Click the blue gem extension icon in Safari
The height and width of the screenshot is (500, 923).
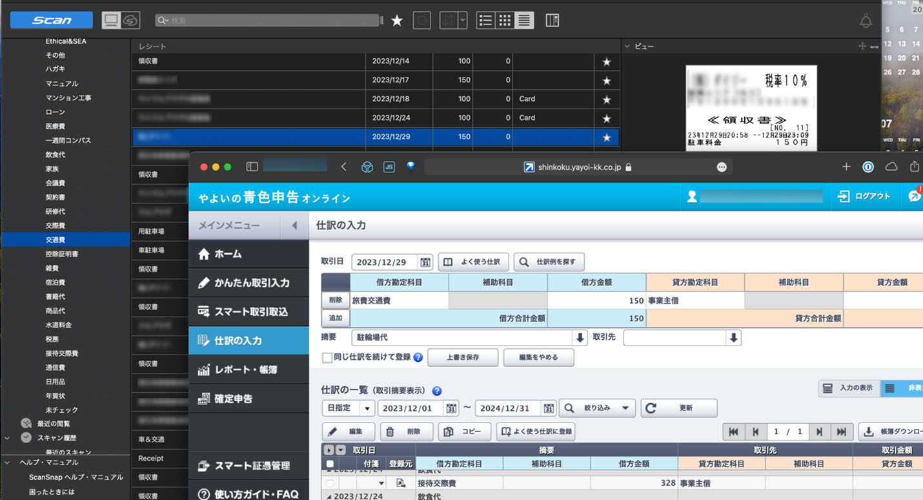(x=411, y=167)
